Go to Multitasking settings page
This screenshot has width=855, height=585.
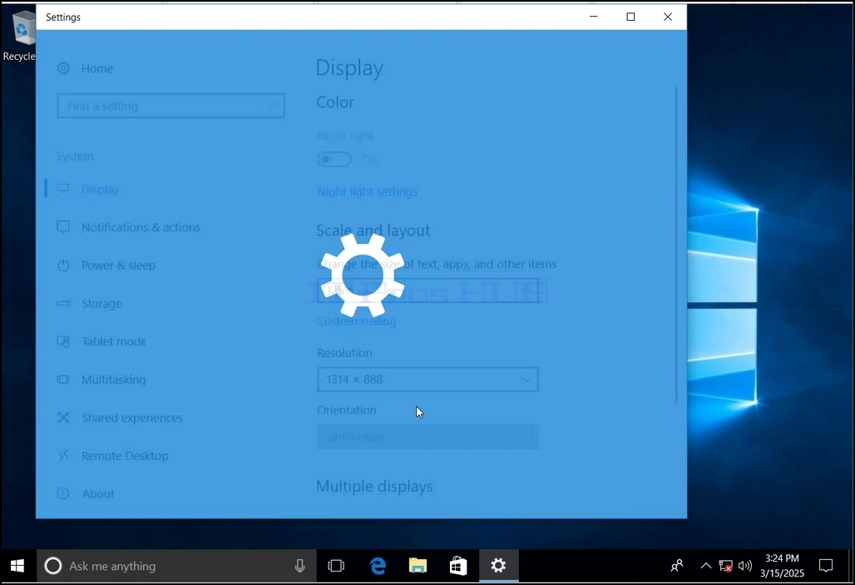pyautogui.click(x=113, y=379)
